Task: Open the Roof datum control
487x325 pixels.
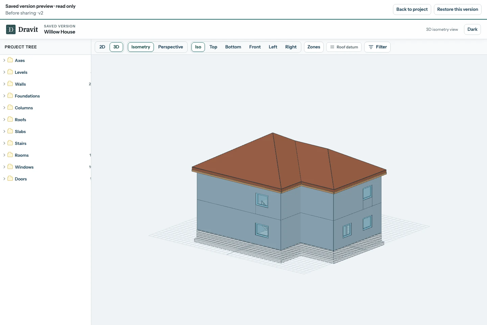Action: (x=344, y=47)
